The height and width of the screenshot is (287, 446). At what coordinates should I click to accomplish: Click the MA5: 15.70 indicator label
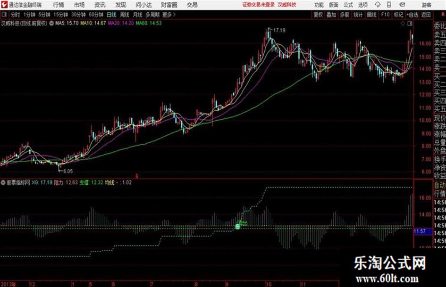67,23
